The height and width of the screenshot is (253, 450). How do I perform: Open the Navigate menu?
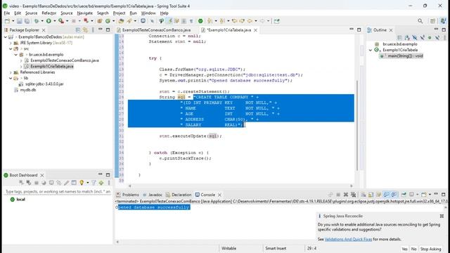84,13
